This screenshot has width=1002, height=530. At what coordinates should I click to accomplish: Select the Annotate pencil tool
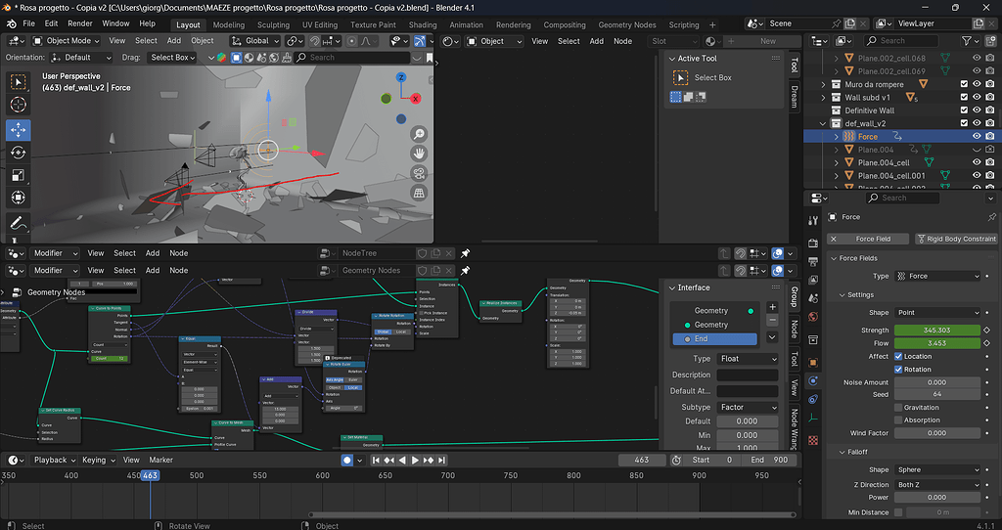(x=18, y=224)
